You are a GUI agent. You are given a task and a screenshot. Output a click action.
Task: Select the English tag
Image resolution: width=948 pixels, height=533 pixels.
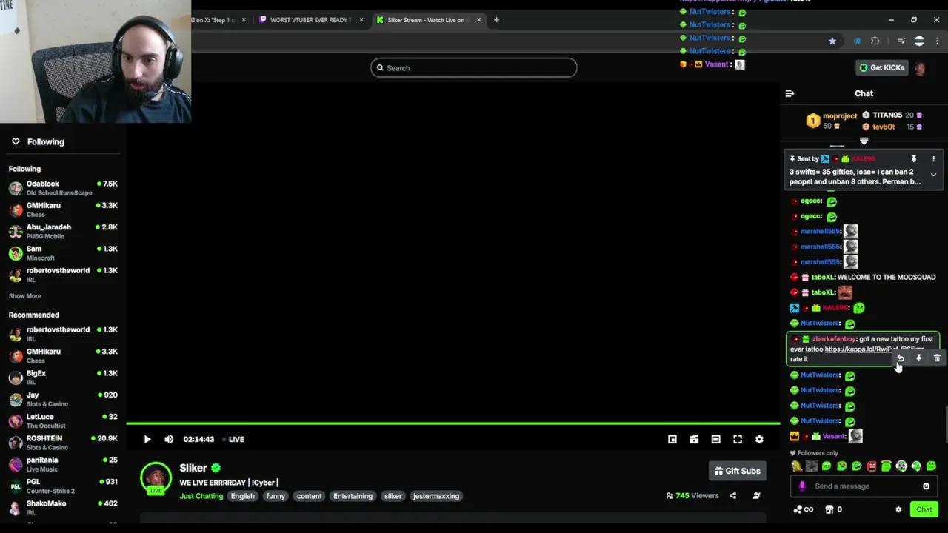click(242, 496)
